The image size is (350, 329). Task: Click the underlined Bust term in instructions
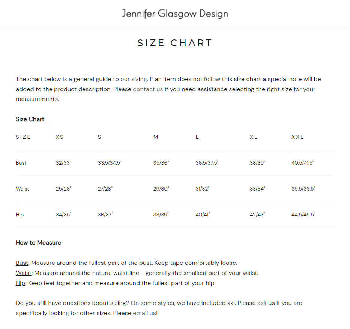click(x=22, y=263)
